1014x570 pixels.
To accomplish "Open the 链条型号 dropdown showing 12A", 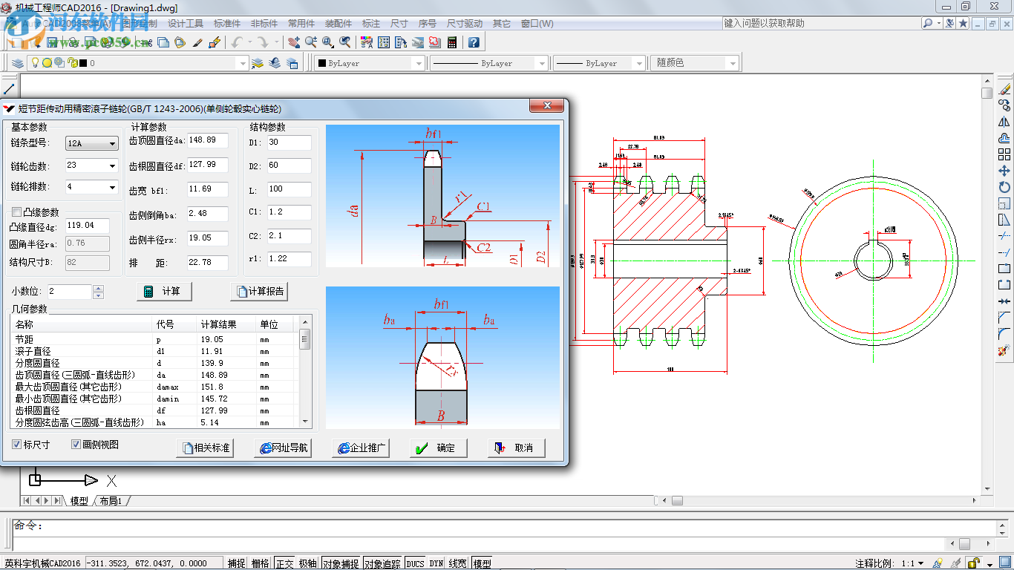I will [92, 143].
